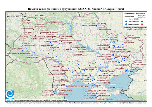Click the 36° longitude label at top
Viewport: 152px width, 107px height.
109,13
